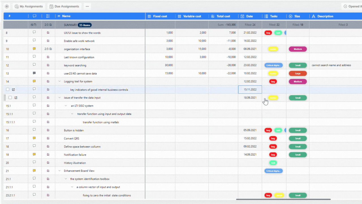Click the 'Large' size tag on row 13
This screenshot has height=204, width=362.
298,73
